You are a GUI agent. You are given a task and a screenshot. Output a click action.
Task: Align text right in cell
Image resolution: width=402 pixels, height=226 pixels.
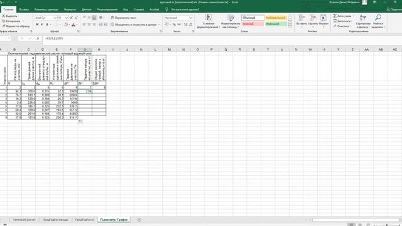click(x=94, y=24)
